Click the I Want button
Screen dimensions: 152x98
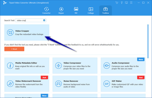[14, 49]
